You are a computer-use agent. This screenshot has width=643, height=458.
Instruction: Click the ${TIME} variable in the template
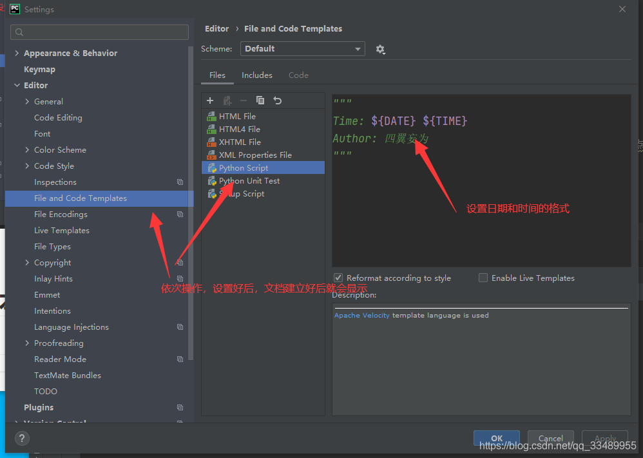point(445,121)
